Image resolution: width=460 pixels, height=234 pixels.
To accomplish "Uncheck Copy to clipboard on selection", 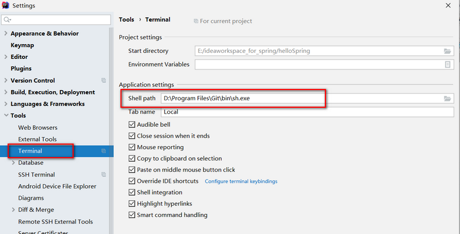I will point(132,158).
